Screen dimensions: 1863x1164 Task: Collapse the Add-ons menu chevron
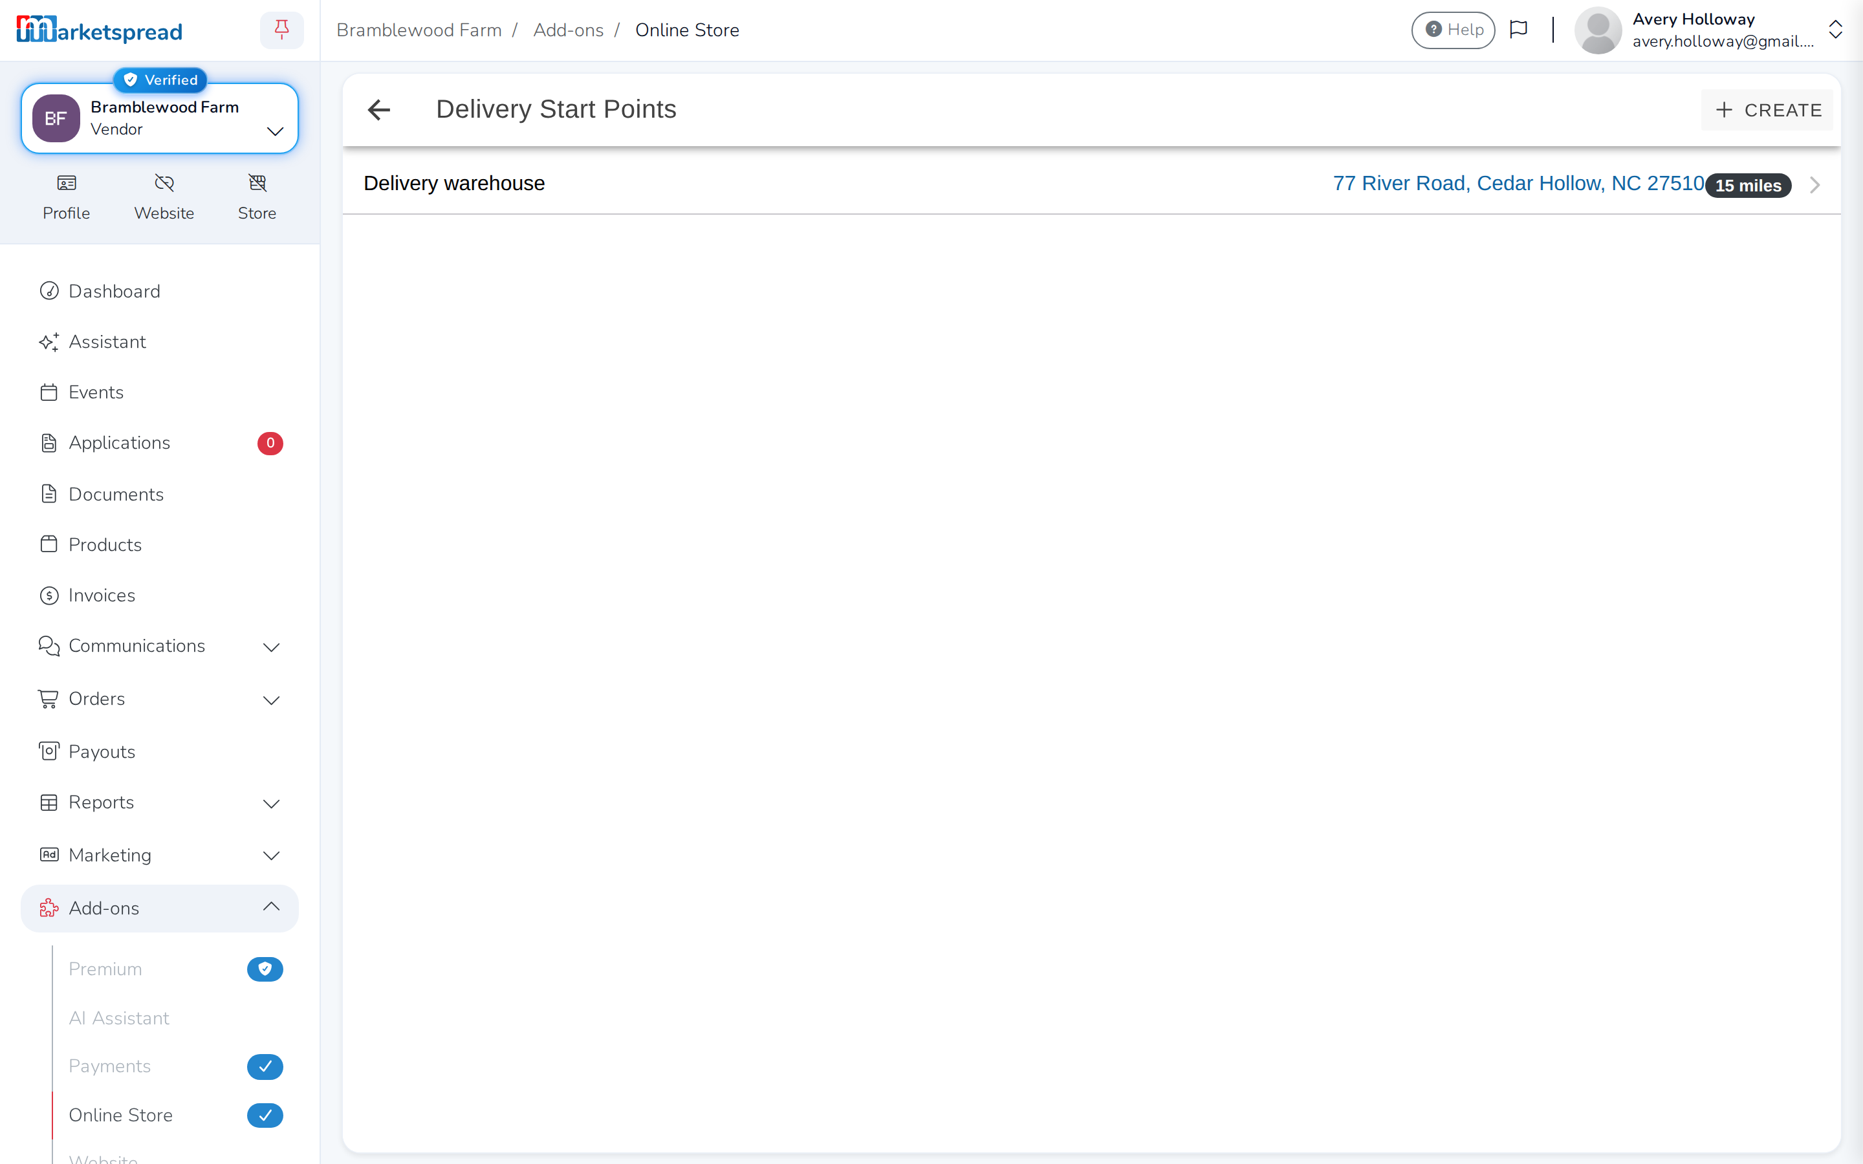[271, 907]
